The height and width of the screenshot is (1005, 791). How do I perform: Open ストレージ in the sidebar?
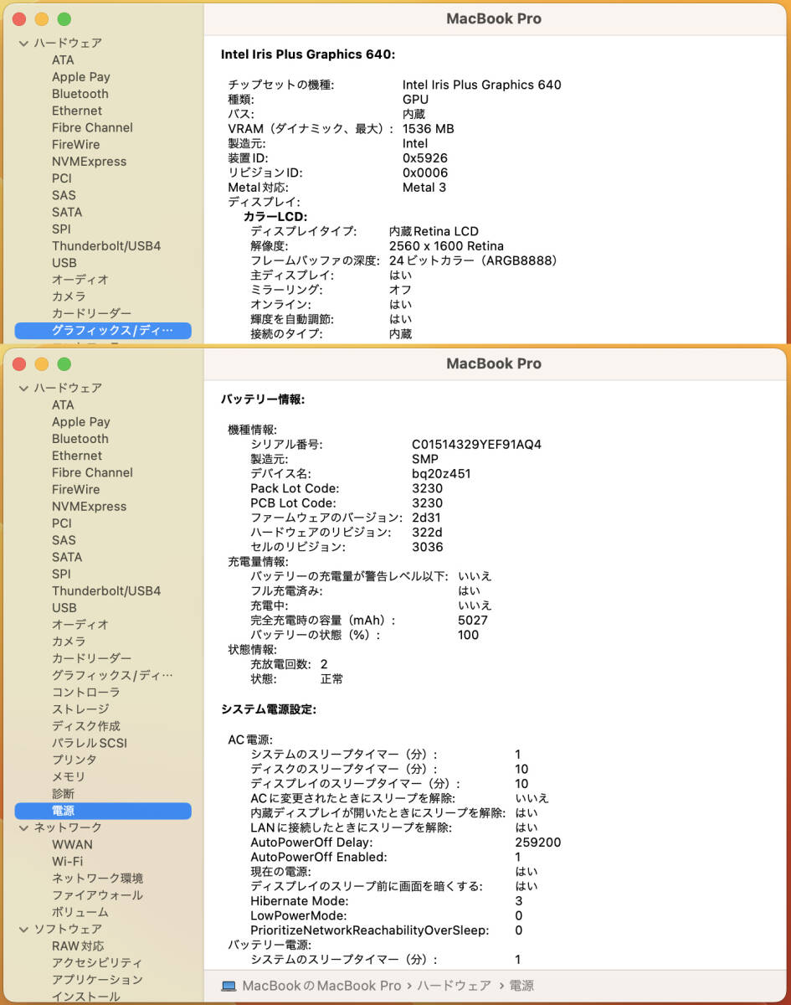click(80, 709)
